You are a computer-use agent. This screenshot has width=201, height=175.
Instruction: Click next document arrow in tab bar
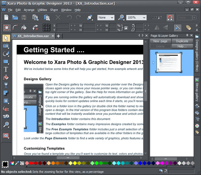pyautogui.click(x=143, y=35)
